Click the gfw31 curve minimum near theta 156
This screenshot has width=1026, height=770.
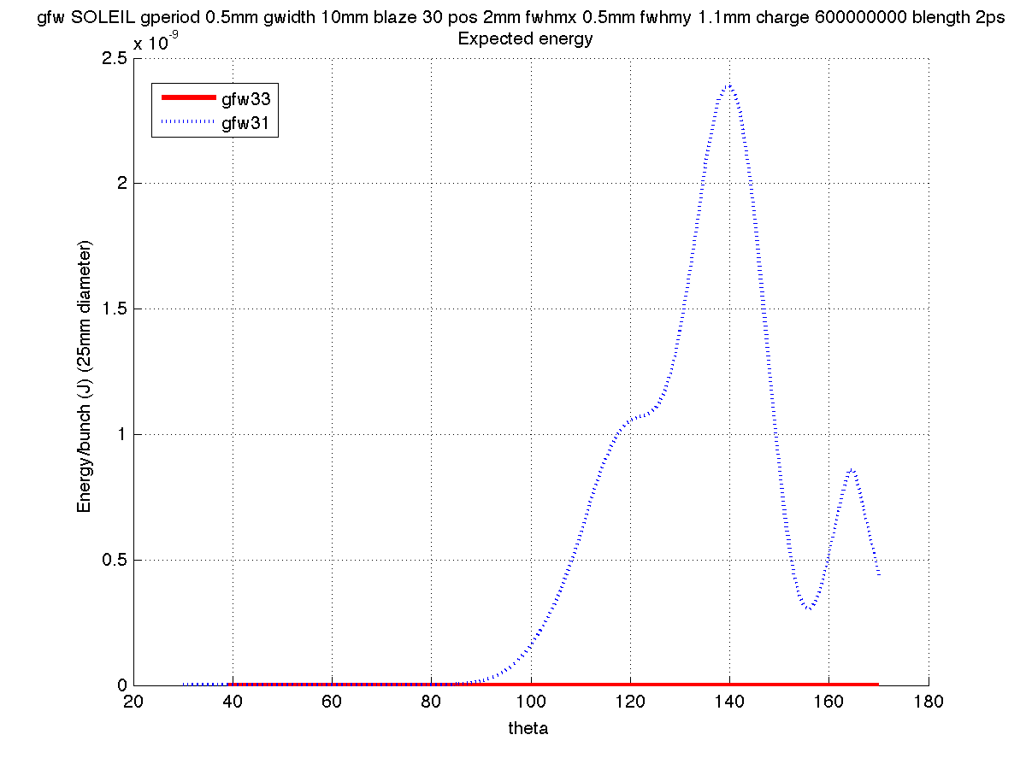coord(809,608)
